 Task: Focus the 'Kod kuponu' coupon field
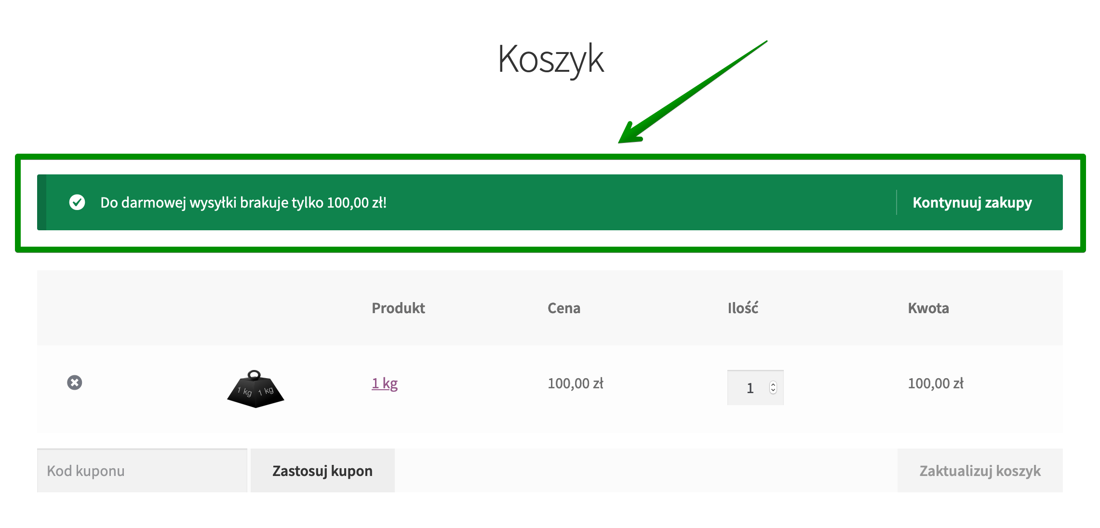[142, 471]
